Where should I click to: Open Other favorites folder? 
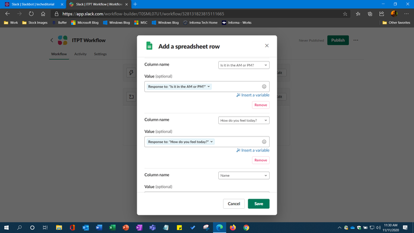click(396, 22)
